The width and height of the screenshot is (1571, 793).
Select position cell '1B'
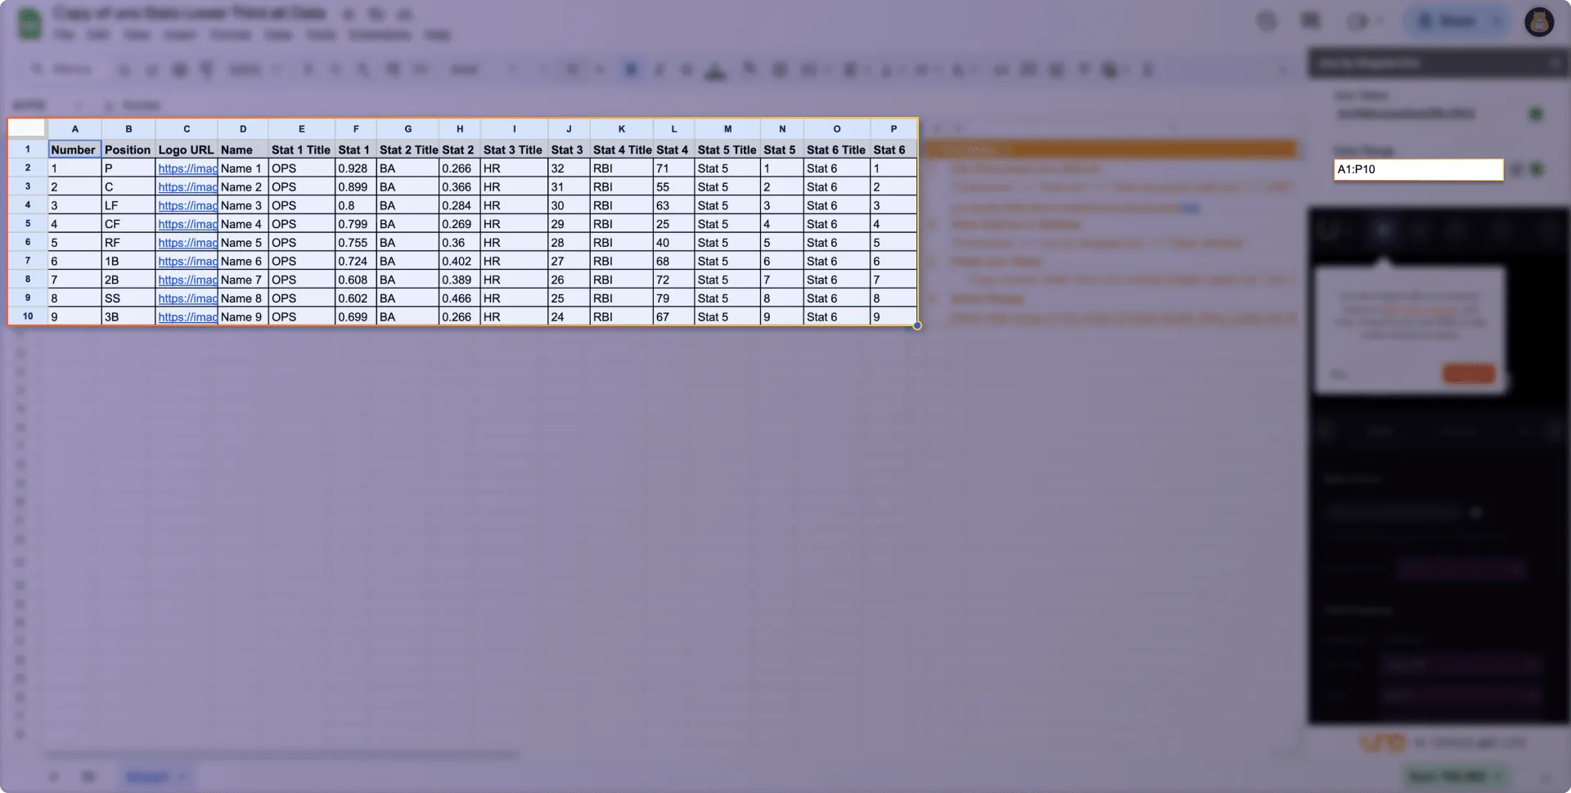coord(128,262)
